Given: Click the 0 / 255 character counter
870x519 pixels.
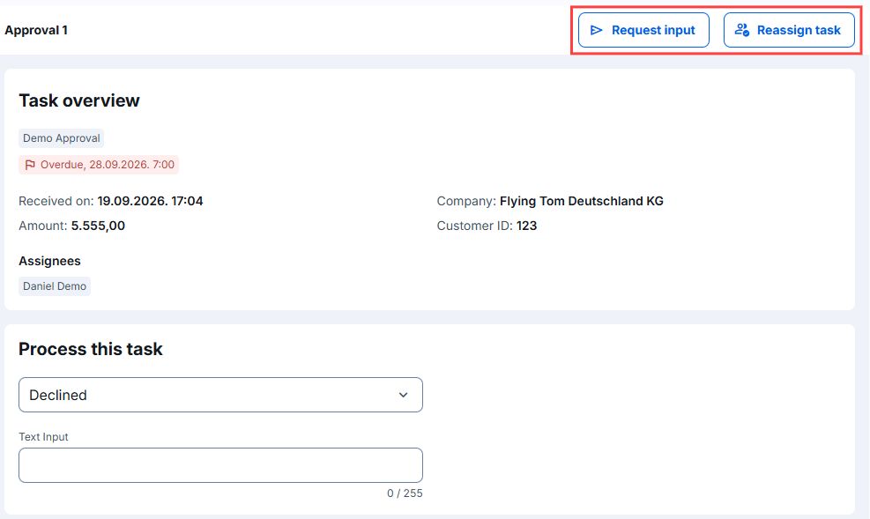Looking at the screenshot, I should [405, 493].
